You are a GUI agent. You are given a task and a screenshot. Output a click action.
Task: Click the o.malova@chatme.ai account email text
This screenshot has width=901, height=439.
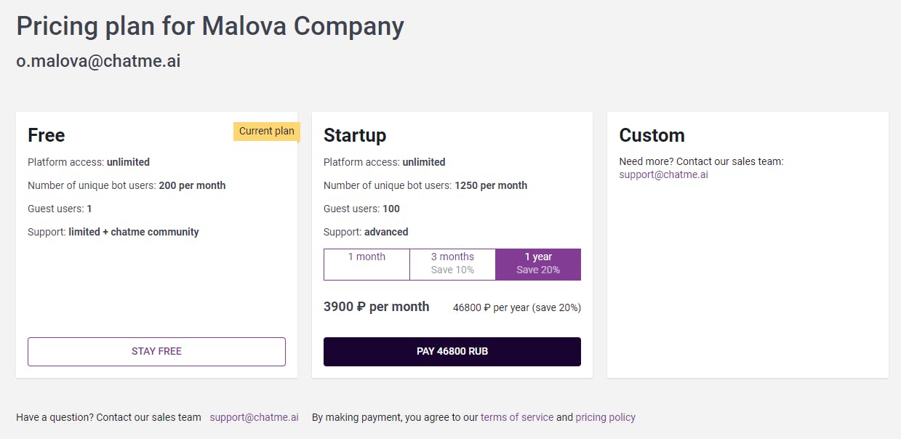click(98, 61)
